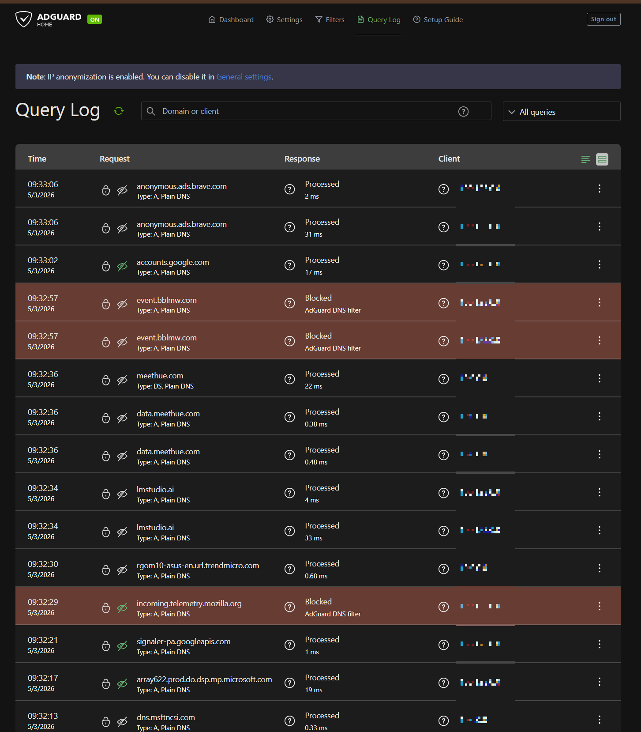Click the AdGuard Home shield logo

[23, 19]
